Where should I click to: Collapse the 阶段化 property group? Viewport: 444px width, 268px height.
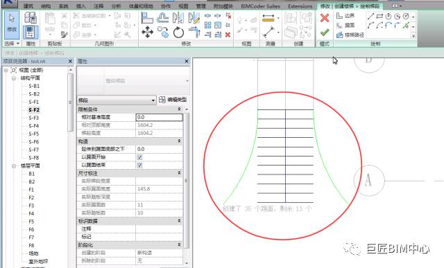click(x=179, y=244)
